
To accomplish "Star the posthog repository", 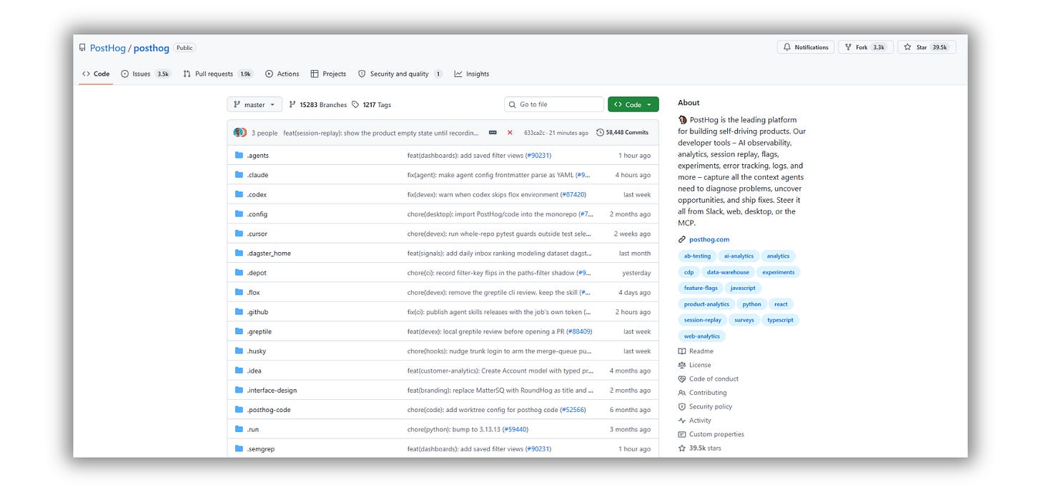I will coord(927,47).
